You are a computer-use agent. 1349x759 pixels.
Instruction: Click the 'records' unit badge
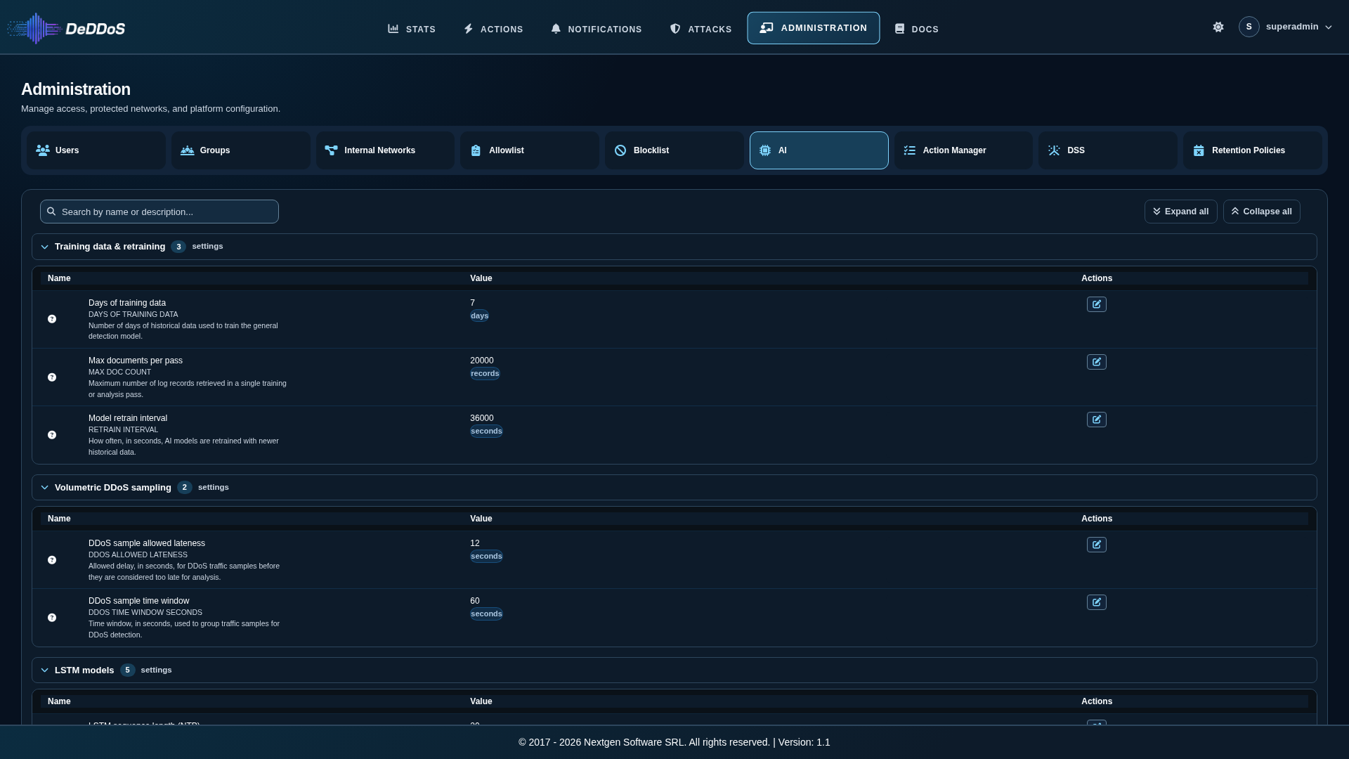pos(485,373)
